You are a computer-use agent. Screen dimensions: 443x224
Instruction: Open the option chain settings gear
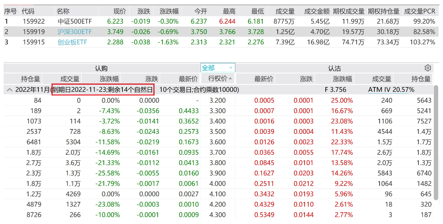(428, 68)
